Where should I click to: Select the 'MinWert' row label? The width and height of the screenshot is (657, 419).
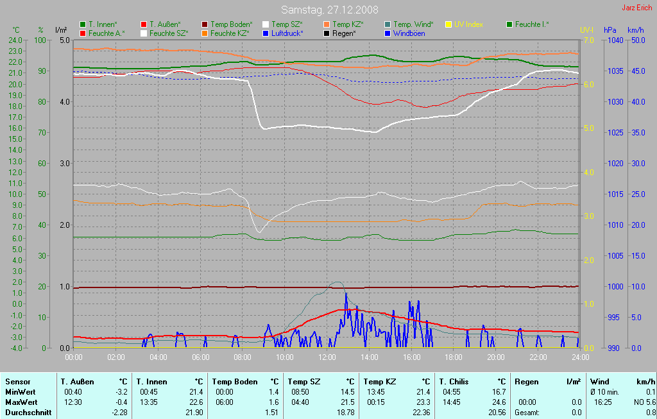coord(20,392)
